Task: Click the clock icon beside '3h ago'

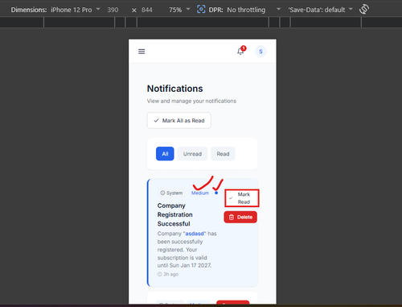Action: (x=160, y=274)
